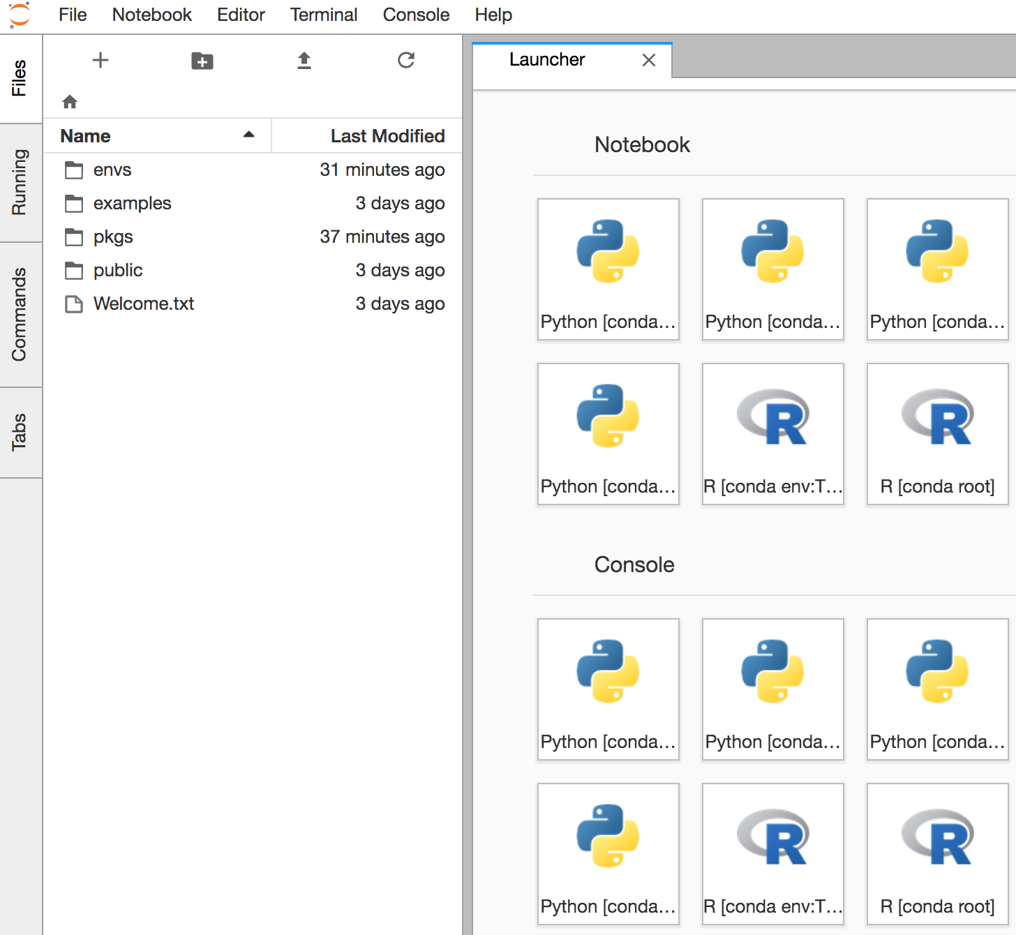This screenshot has width=1016, height=935.
Task: Launch the last Python card in Notebook's top row
Action: (938, 269)
